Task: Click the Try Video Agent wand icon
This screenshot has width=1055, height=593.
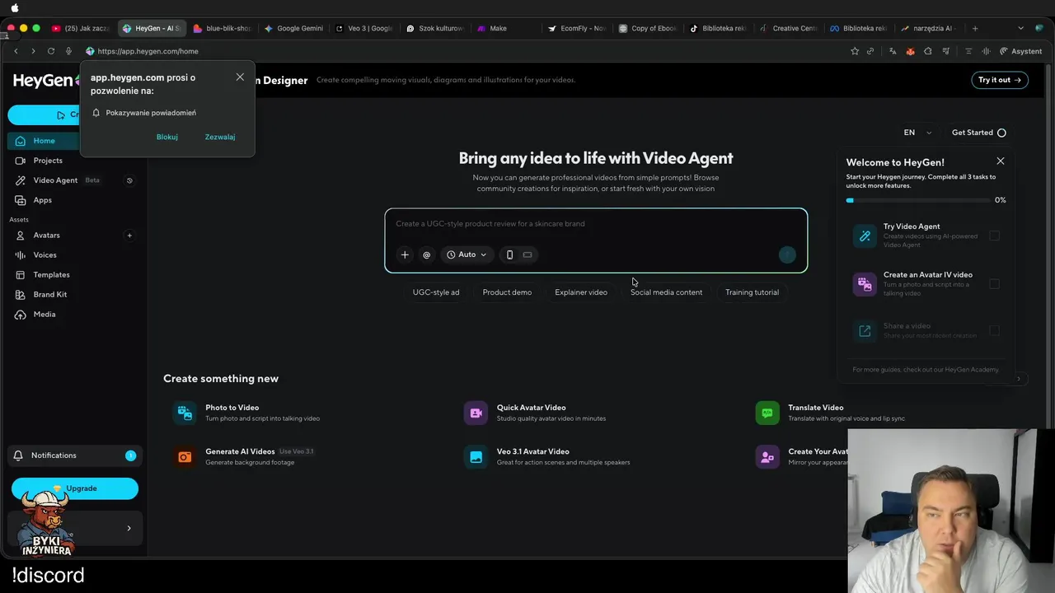Action: coord(865,236)
